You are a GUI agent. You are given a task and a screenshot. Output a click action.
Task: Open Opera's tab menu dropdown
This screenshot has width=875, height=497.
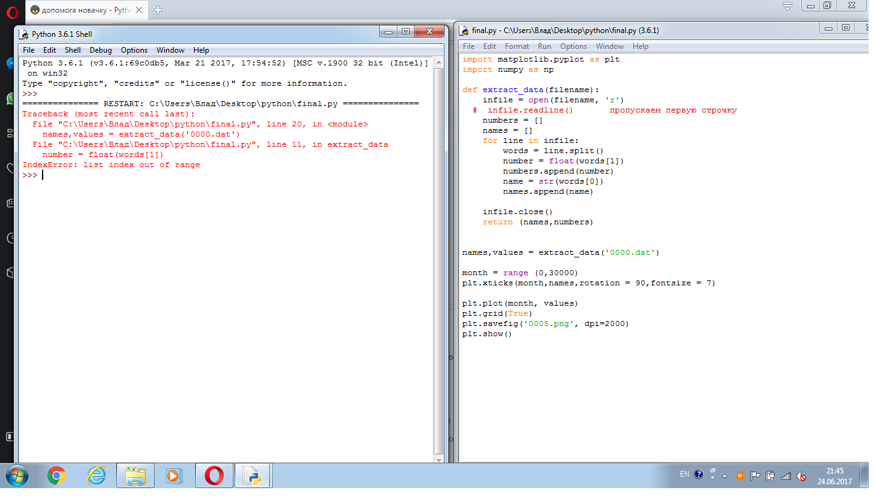[x=788, y=7]
